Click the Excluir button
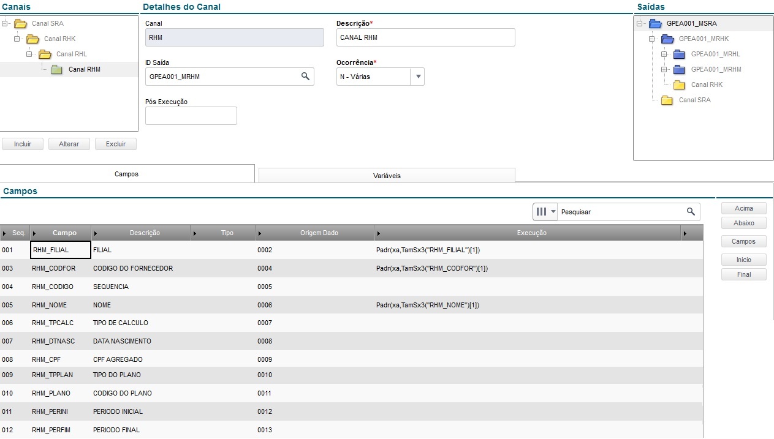The height and width of the screenshot is (439, 774). coord(116,144)
